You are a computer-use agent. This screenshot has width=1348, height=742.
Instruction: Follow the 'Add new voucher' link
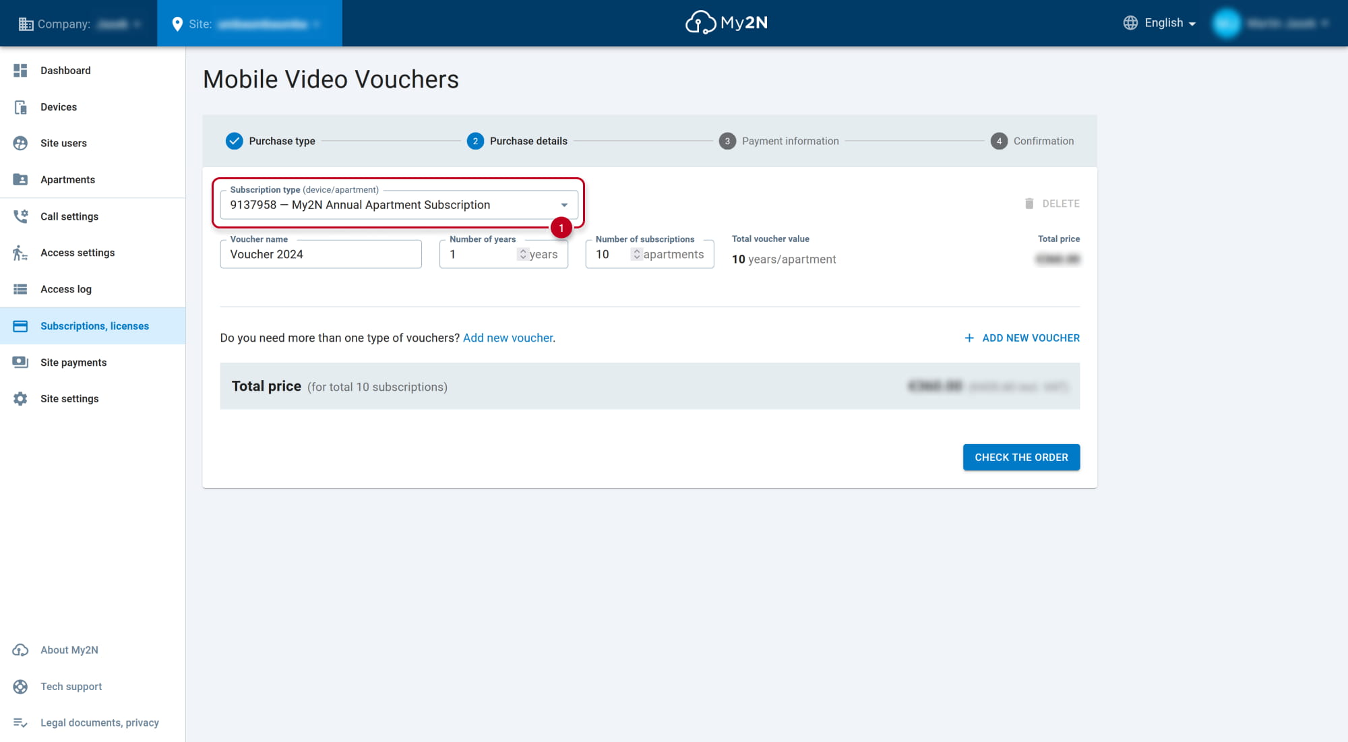click(508, 338)
